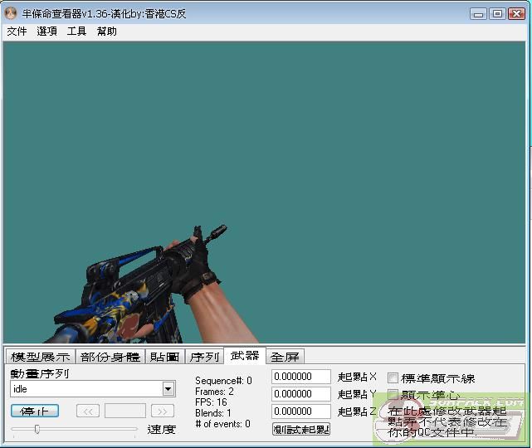The height and width of the screenshot is (448, 532).
Task: Open the 選項 menu
Action: [x=47, y=32]
